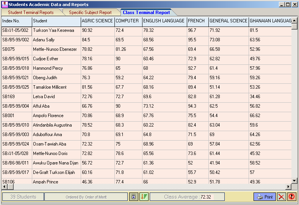Click General Science score 41.94
Image resolution: width=299 pixels, height=205 pixels.
(229, 164)
